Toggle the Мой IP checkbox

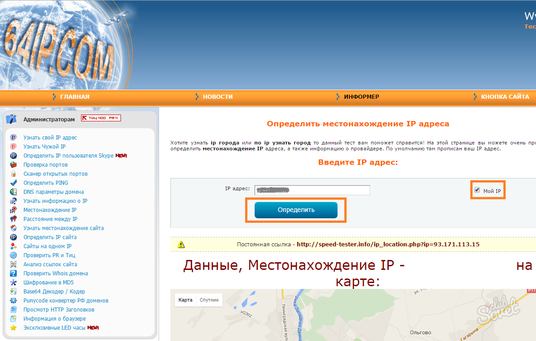tap(477, 190)
